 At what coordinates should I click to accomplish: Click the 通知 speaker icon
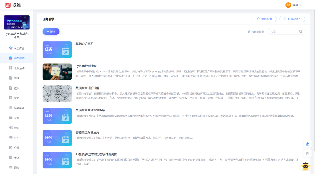[x=11, y=128]
